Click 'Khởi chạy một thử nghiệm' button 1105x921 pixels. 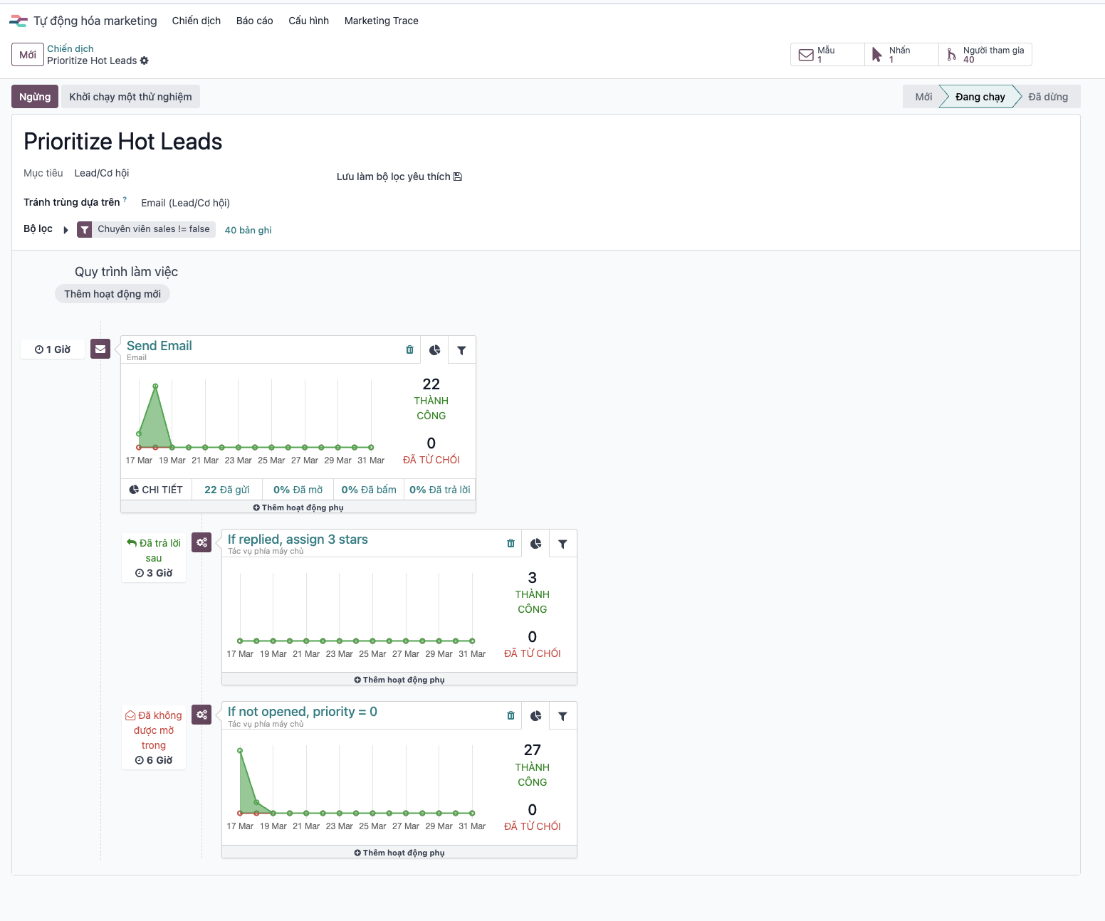[x=130, y=97]
